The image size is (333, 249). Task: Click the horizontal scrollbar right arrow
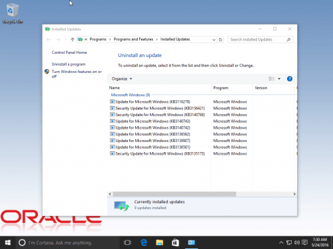point(294,194)
